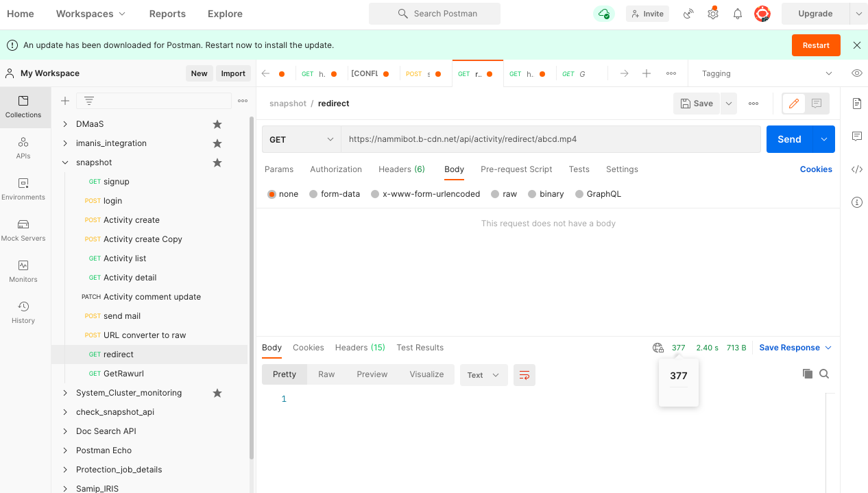Open the History sidebar panel
868x493 pixels.
pyautogui.click(x=23, y=313)
